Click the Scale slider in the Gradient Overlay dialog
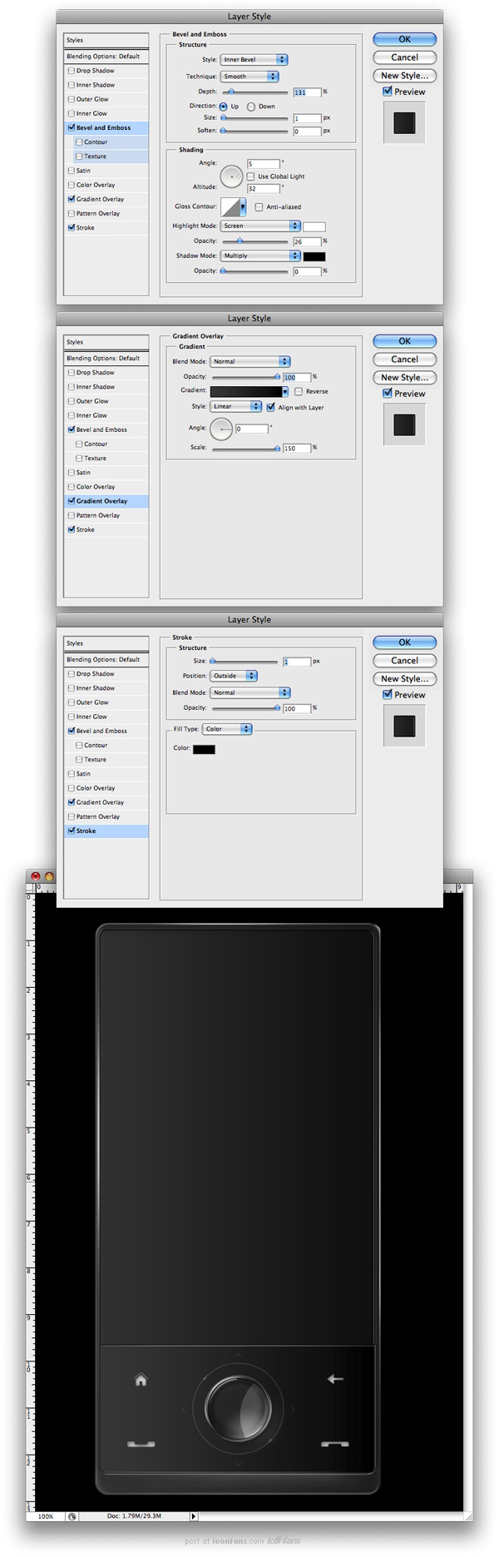 point(245,448)
